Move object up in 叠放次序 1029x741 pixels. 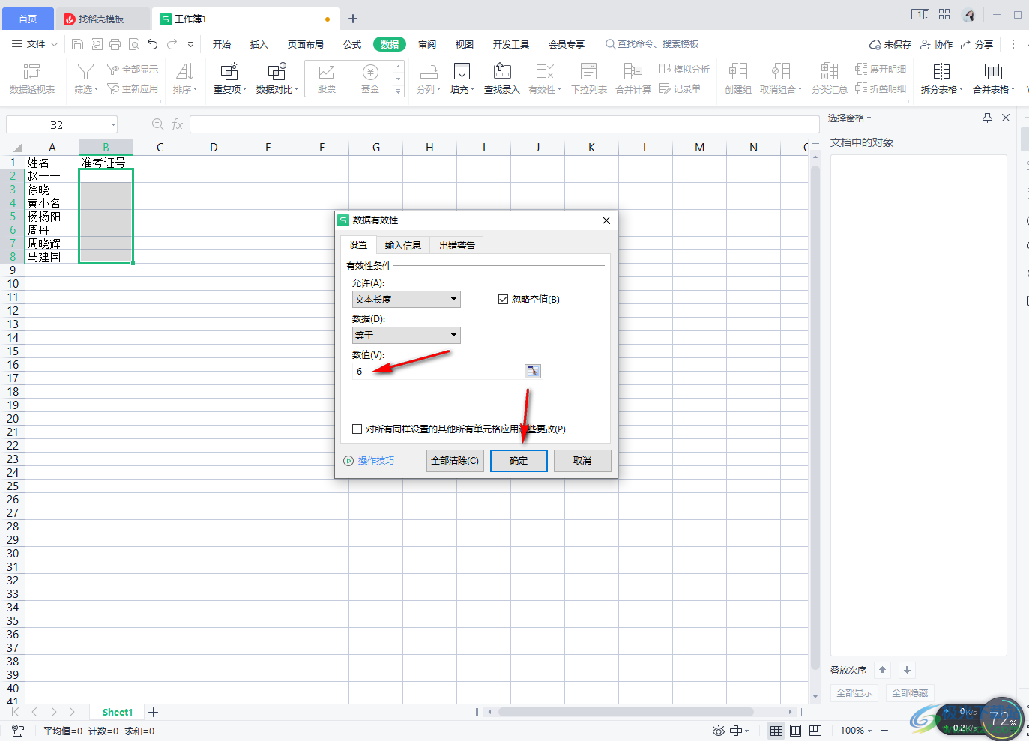coord(883,670)
